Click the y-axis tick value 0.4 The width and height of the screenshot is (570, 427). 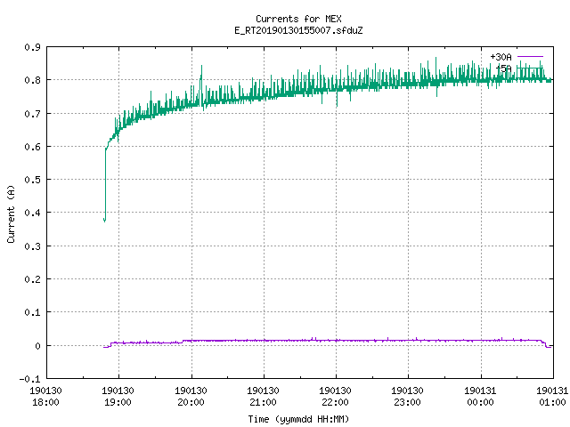pos(32,213)
